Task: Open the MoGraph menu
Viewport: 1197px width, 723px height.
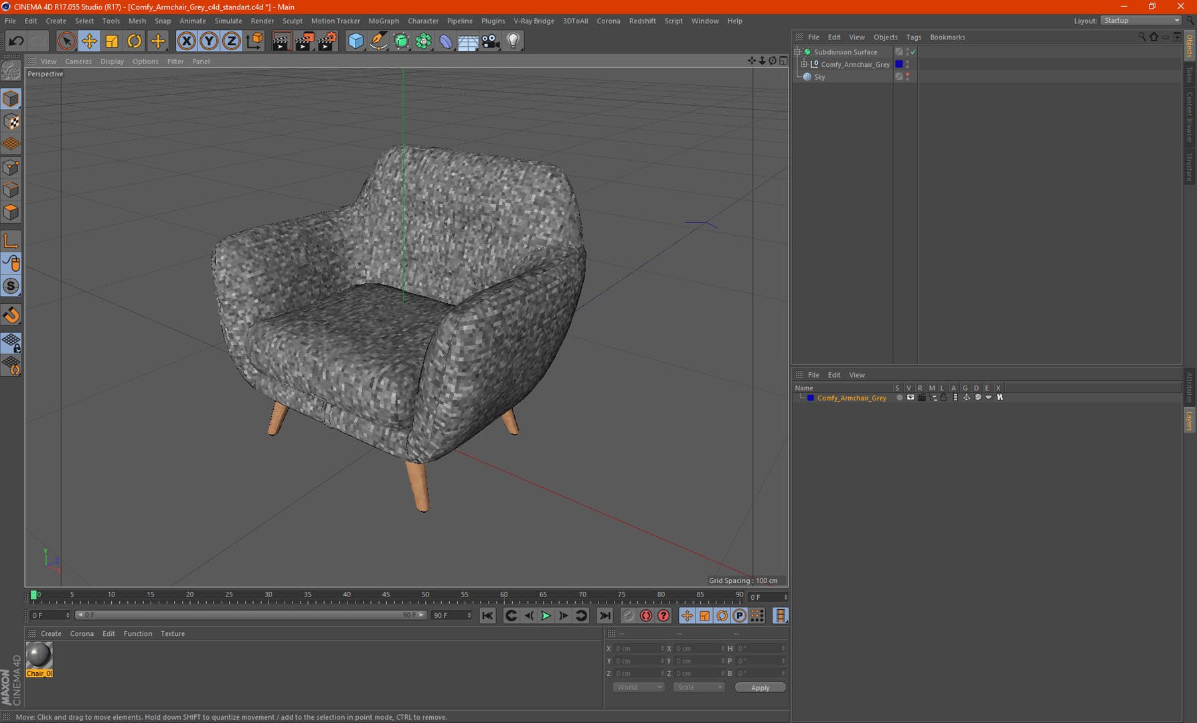Action: (x=384, y=21)
